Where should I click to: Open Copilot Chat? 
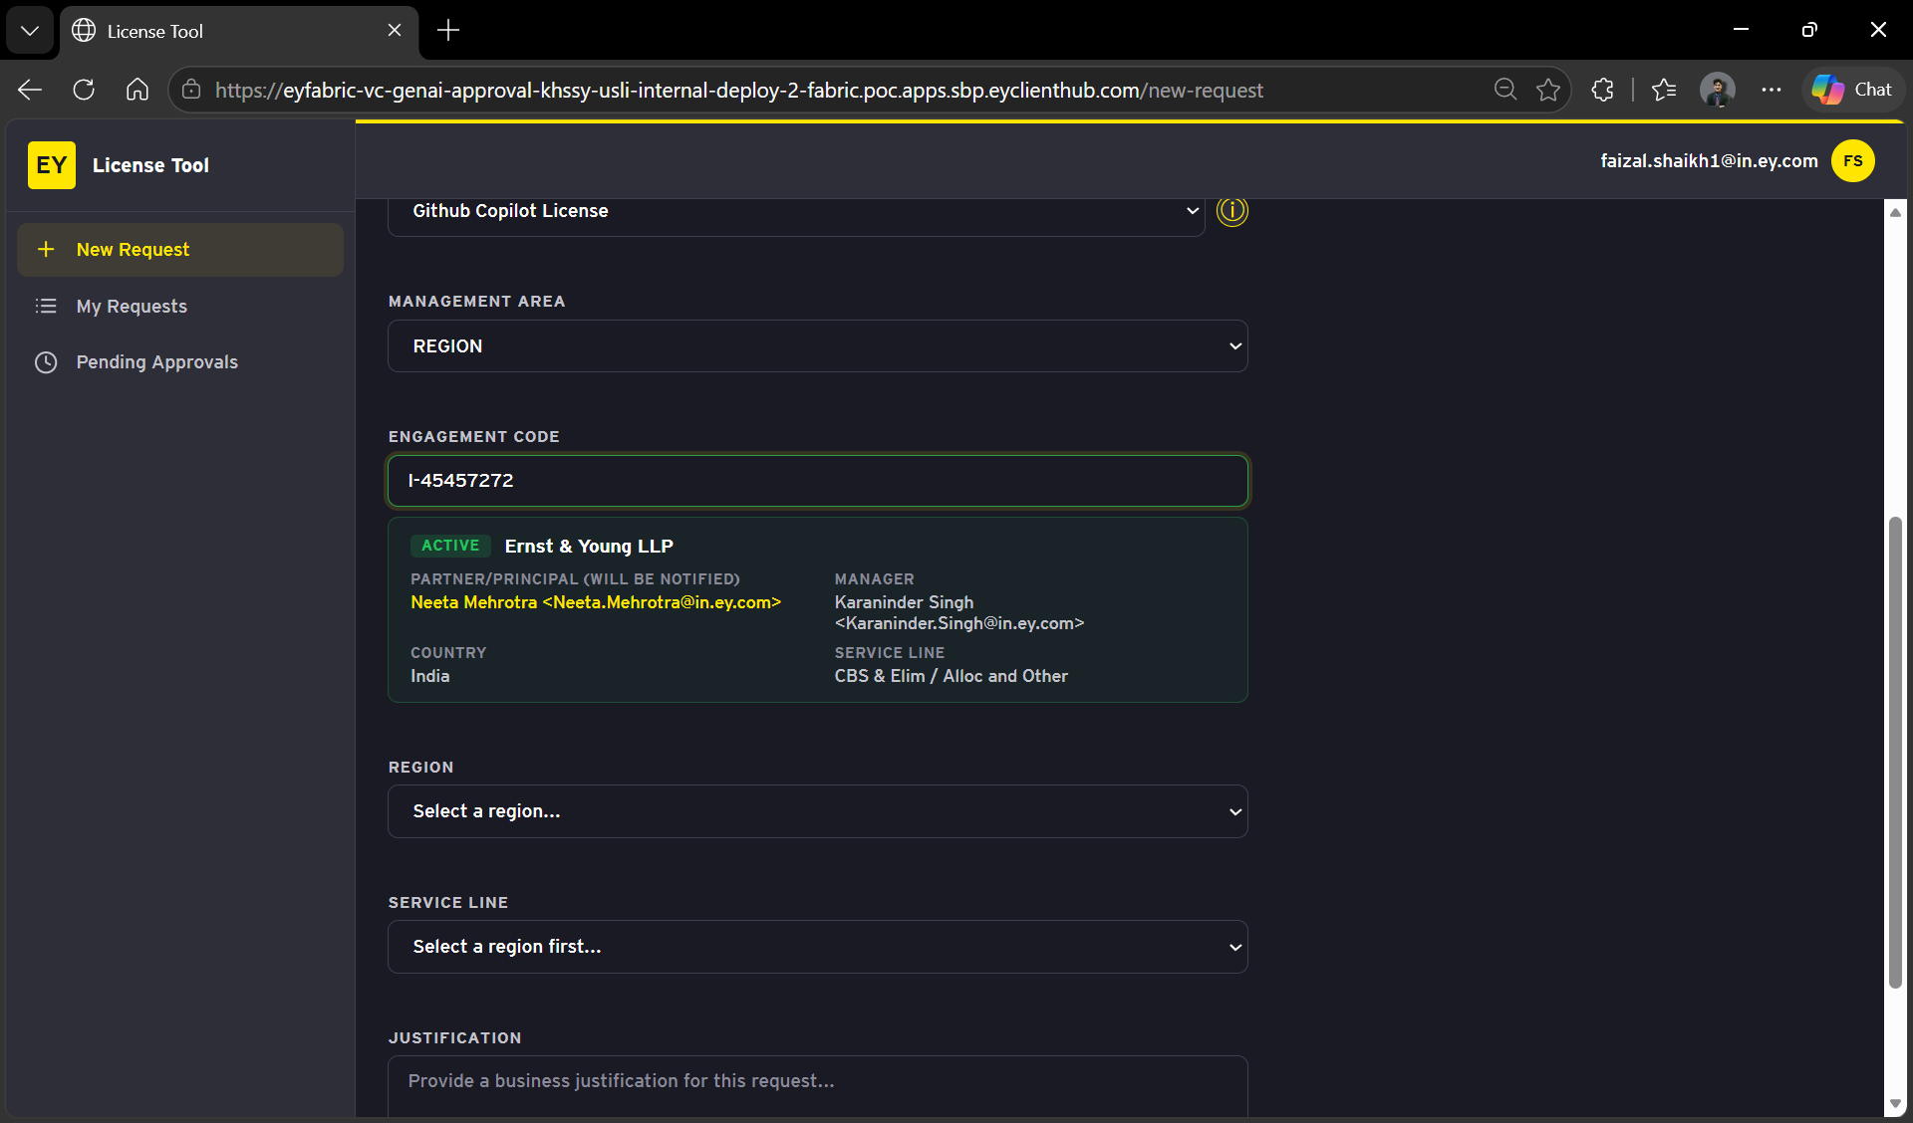tap(1853, 90)
